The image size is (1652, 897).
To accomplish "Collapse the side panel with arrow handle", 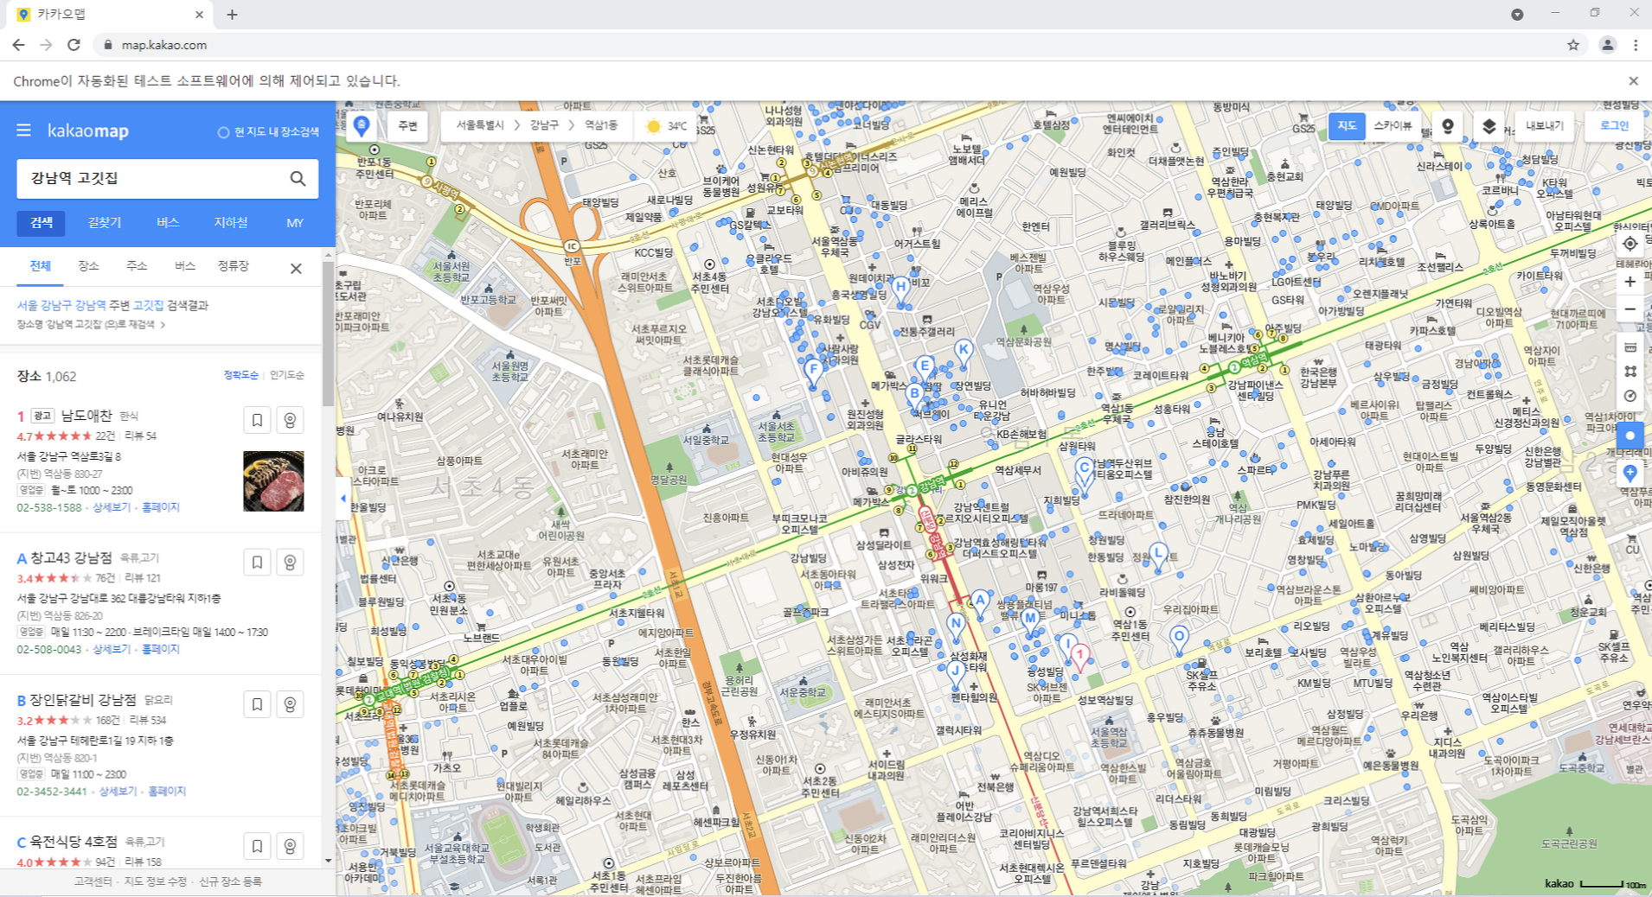I will [343, 498].
